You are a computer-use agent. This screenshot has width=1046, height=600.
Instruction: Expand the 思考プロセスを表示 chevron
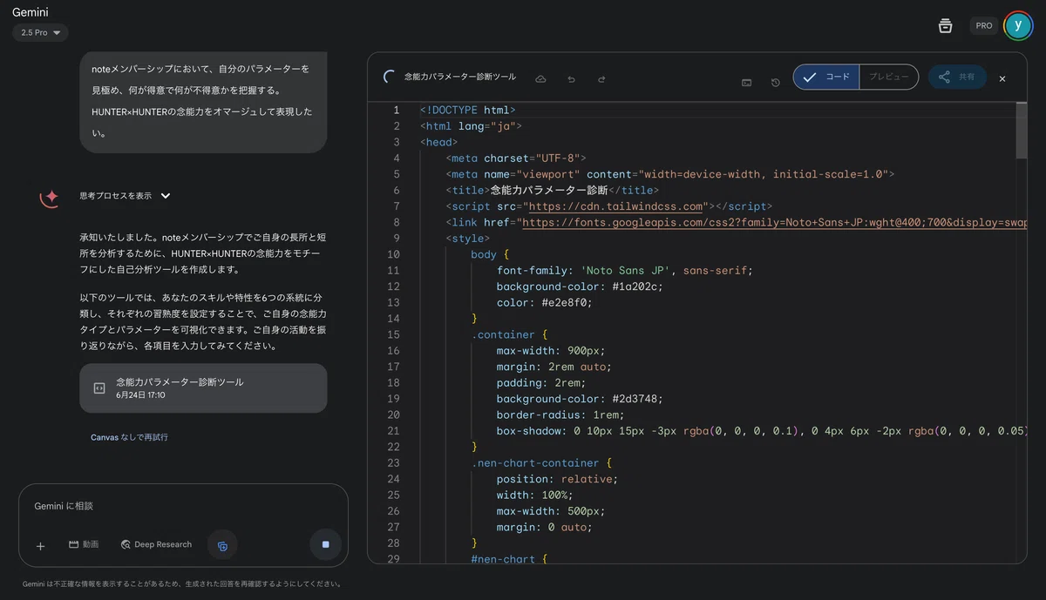166,196
